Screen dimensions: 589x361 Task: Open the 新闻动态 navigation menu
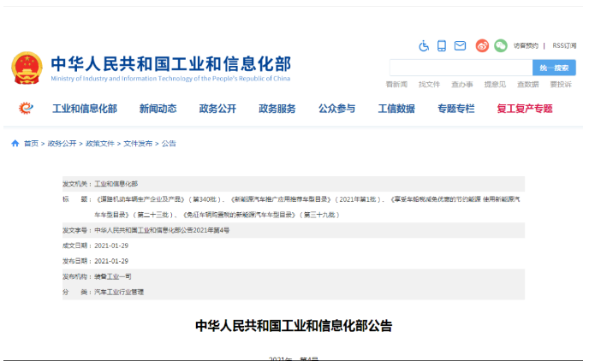(158, 109)
